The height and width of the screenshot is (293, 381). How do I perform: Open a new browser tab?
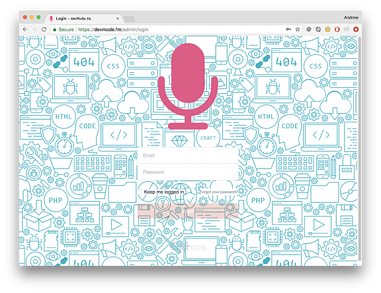129,19
